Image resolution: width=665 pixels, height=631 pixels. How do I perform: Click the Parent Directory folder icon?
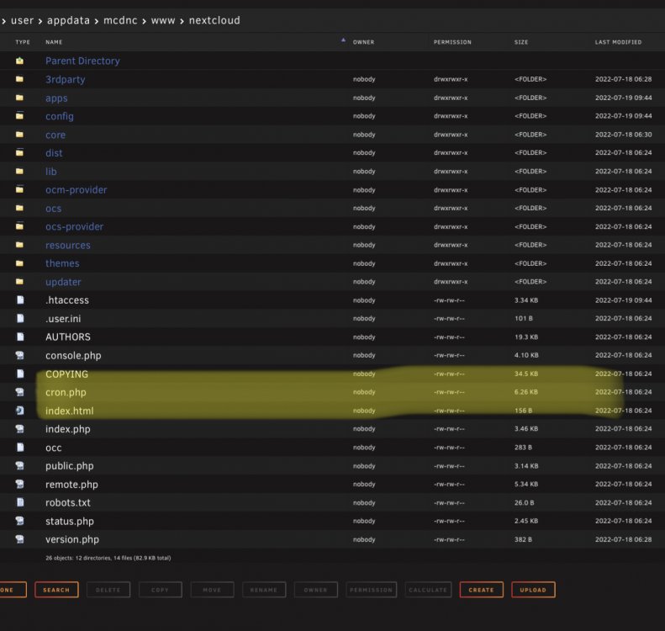pos(19,61)
